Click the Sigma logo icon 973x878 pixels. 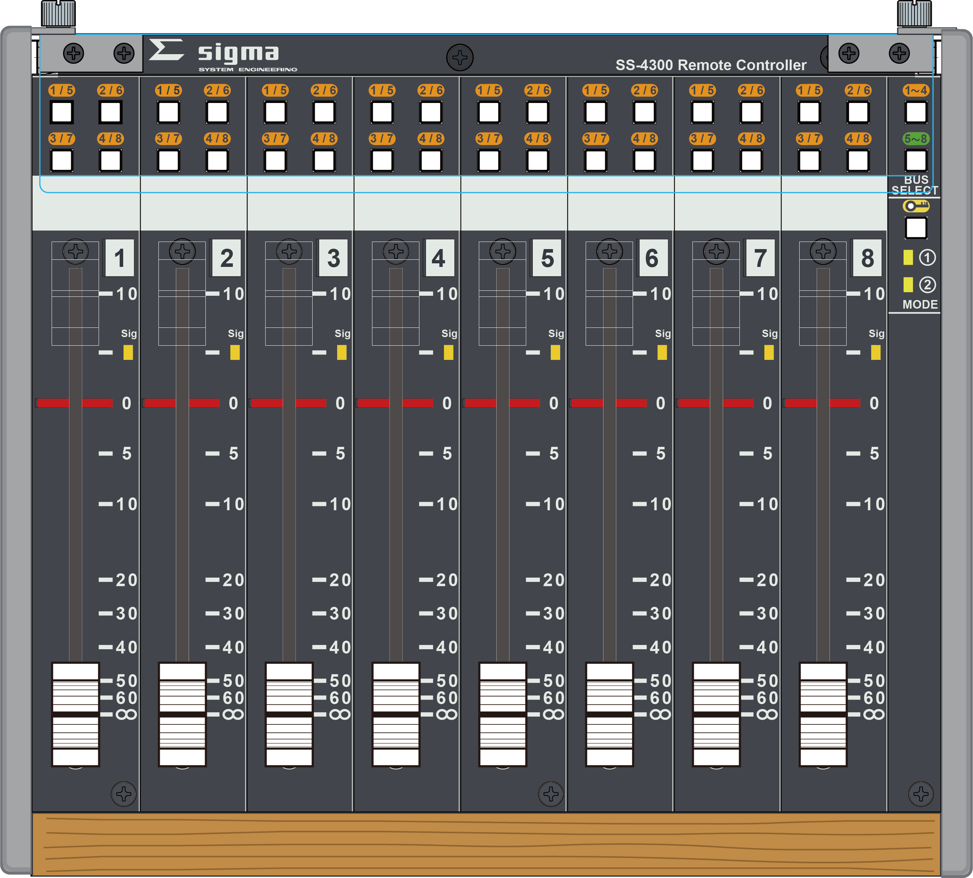(166, 50)
